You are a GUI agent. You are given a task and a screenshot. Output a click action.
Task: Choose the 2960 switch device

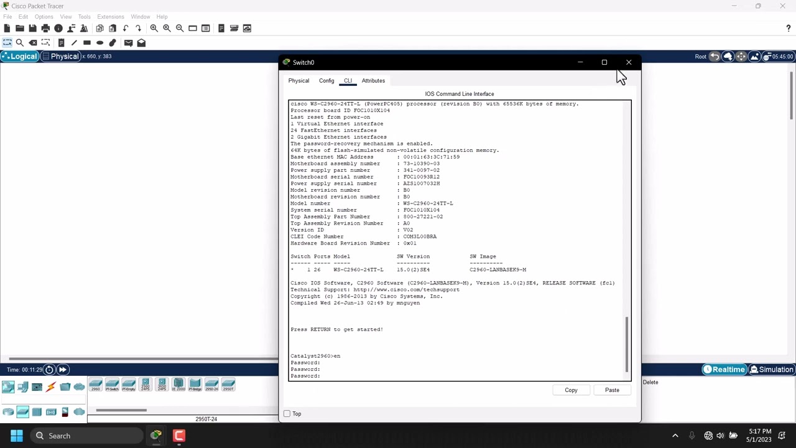pos(96,385)
